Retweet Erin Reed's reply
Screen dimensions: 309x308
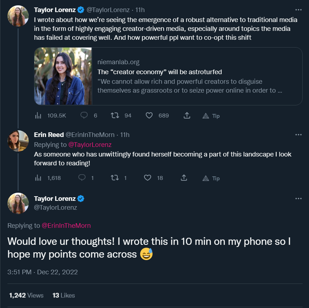114,178
